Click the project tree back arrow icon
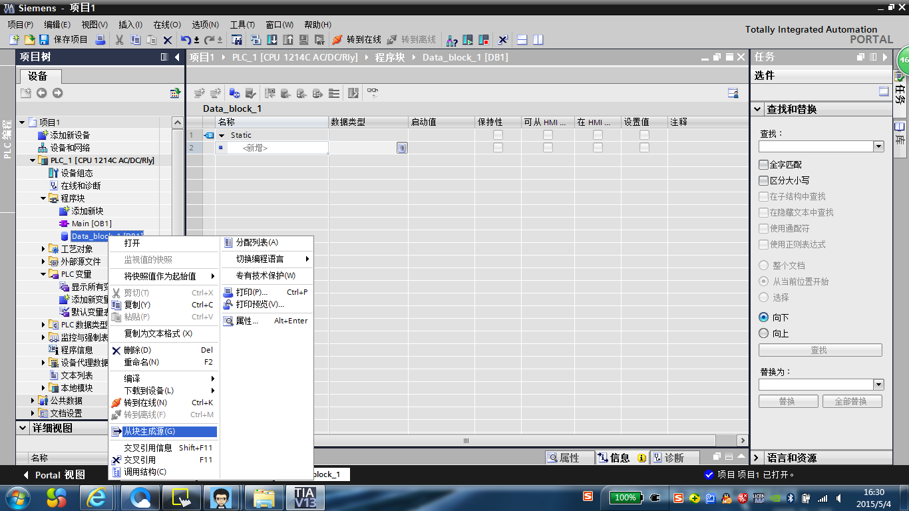 click(x=41, y=93)
